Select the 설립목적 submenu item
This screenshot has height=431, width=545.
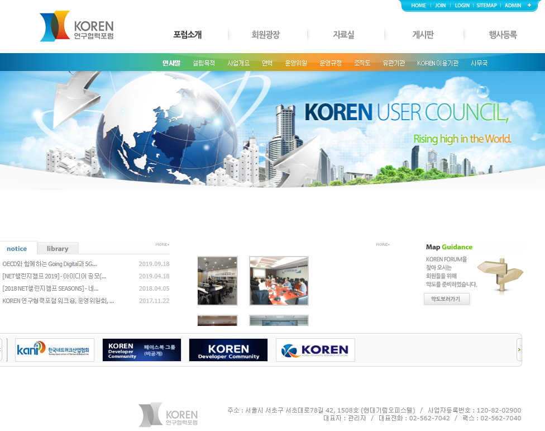point(204,63)
